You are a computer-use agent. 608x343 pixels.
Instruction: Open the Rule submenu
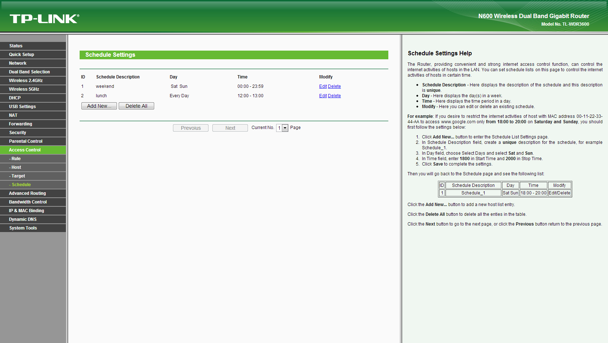(x=33, y=159)
